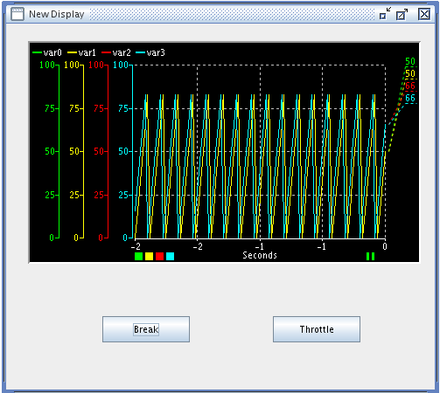
Task: Click the minimize-to-icon button in title bar
Action: 385,14
